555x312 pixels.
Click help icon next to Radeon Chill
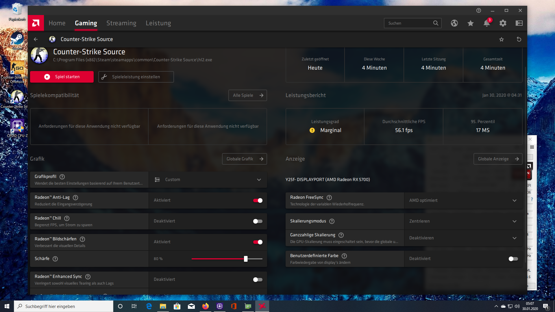coord(67,218)
